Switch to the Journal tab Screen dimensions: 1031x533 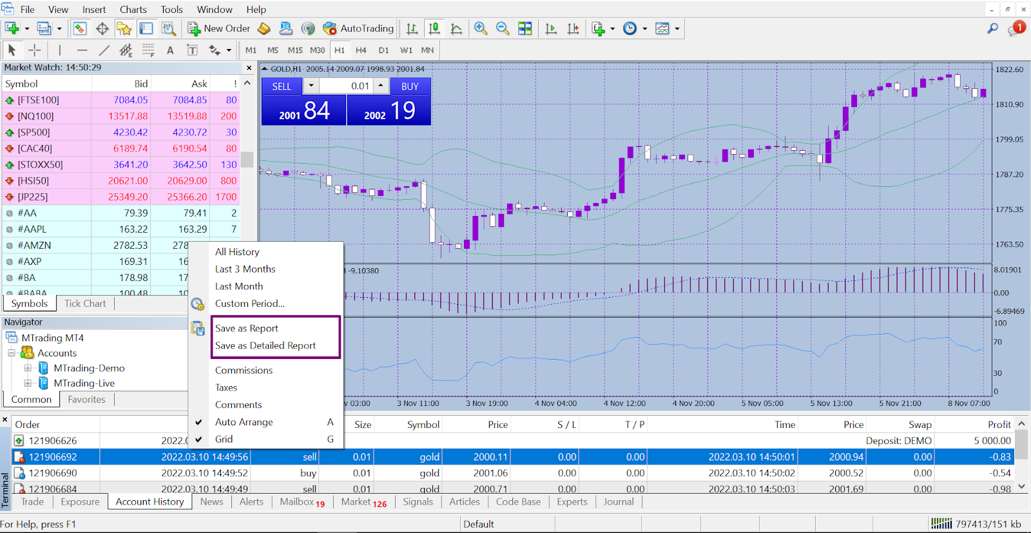tap(619, 501)
